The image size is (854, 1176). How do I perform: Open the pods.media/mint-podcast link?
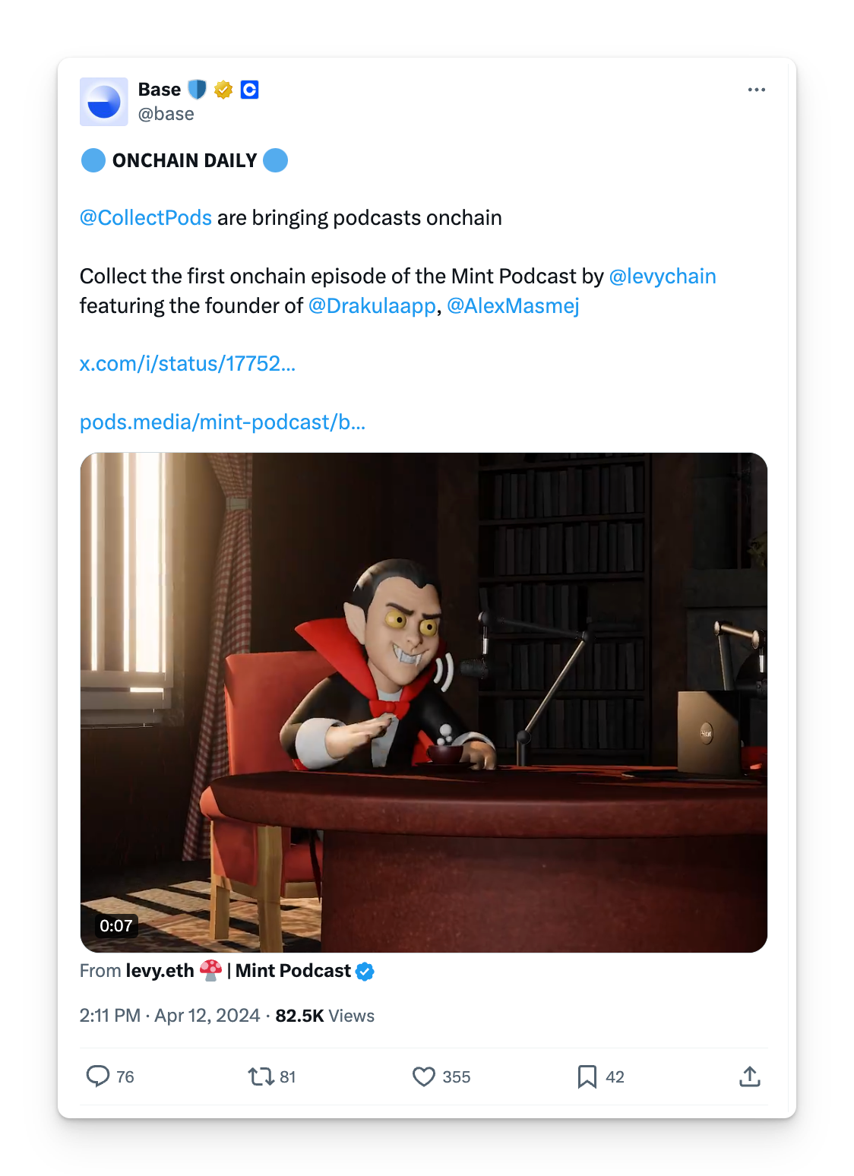point(223,422)
